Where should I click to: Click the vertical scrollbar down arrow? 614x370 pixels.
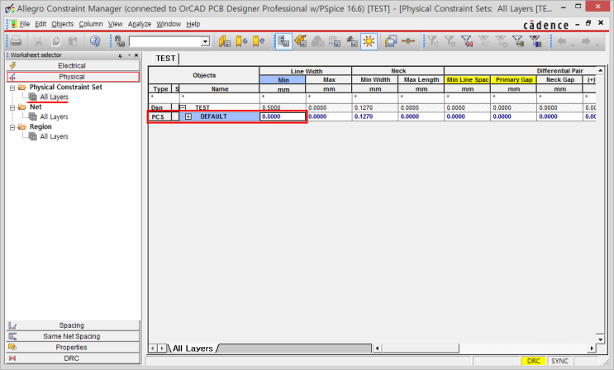600,339
